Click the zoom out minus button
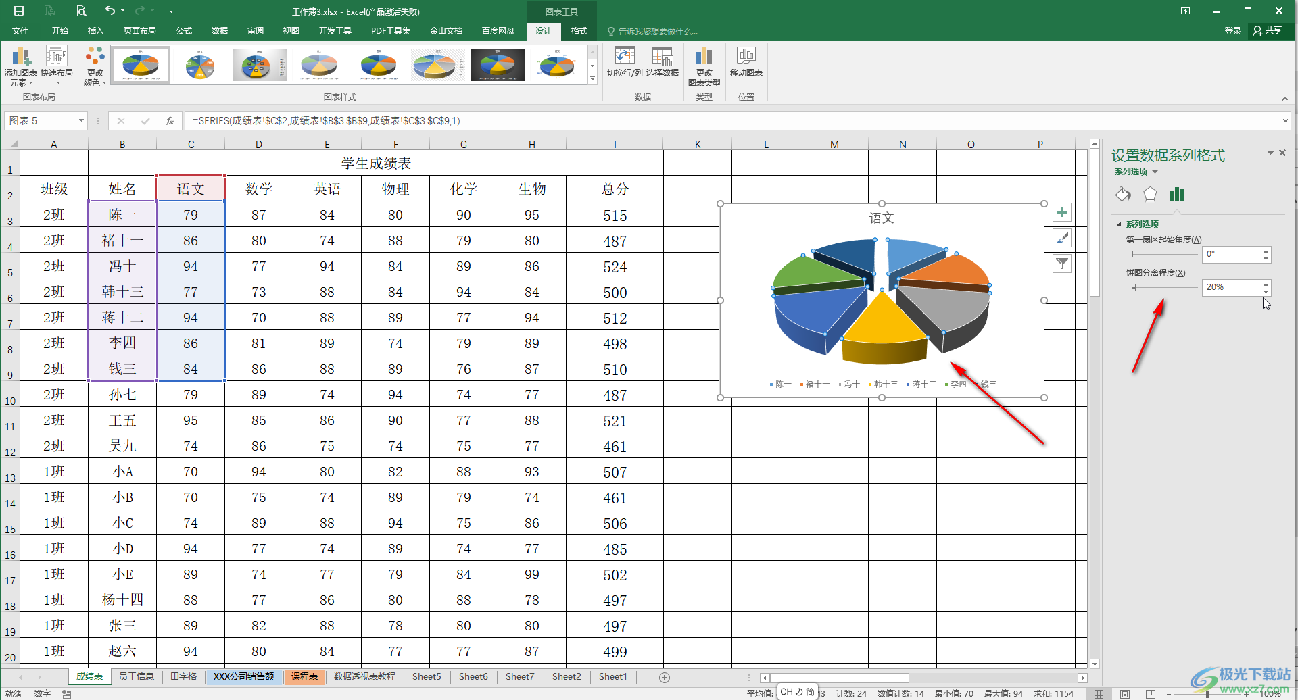Viewport: 1298px width, 700px height. click(1170, 694)
